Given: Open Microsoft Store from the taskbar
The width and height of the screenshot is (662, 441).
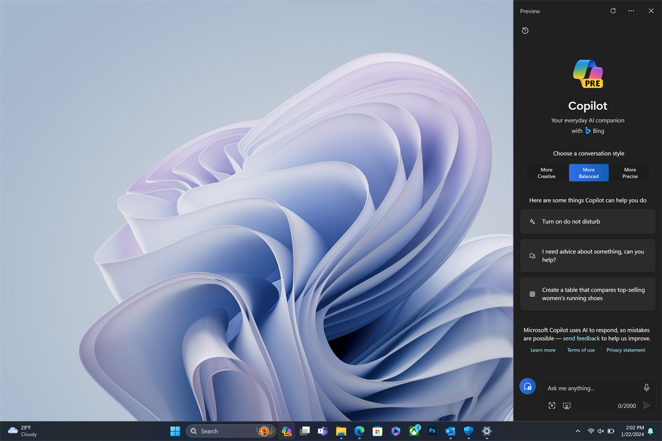Looking at the screenshot, I should 378,431.
